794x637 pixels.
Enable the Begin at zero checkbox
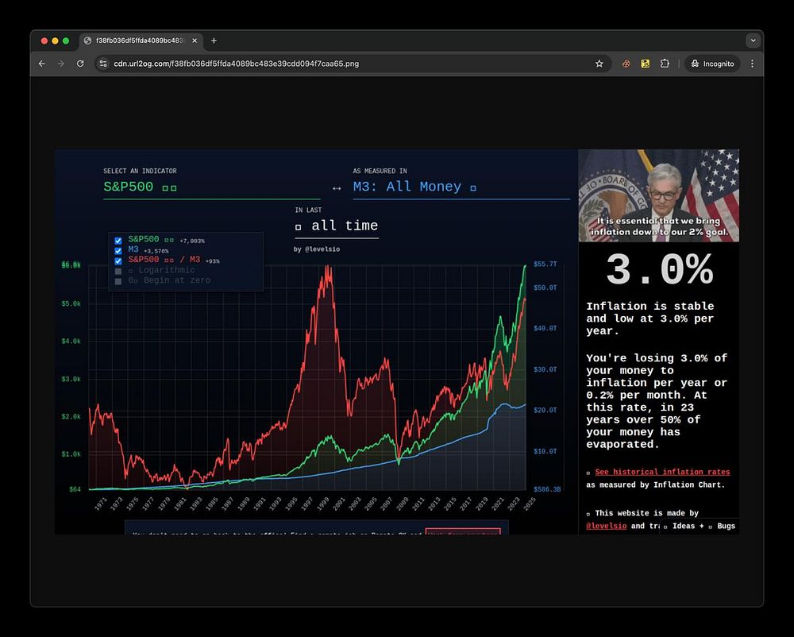pos(118,281)
